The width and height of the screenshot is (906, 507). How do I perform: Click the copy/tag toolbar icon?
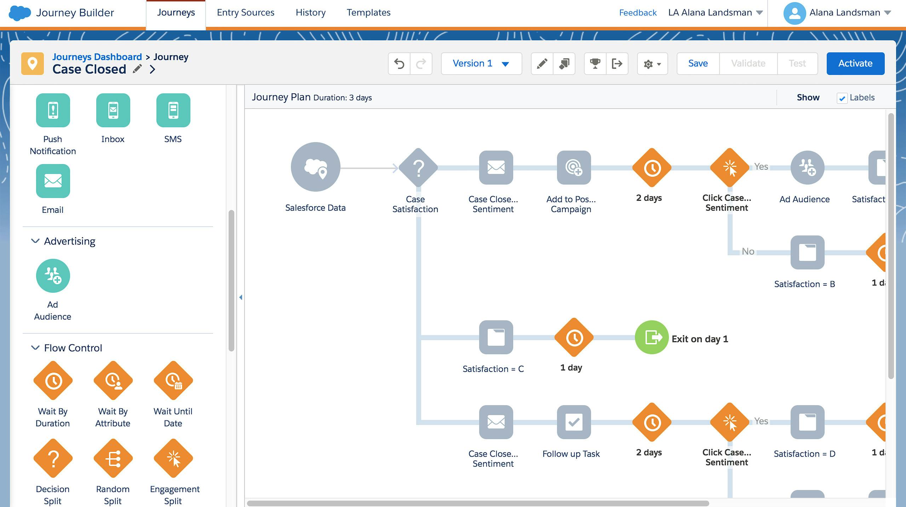coord(564,64)
